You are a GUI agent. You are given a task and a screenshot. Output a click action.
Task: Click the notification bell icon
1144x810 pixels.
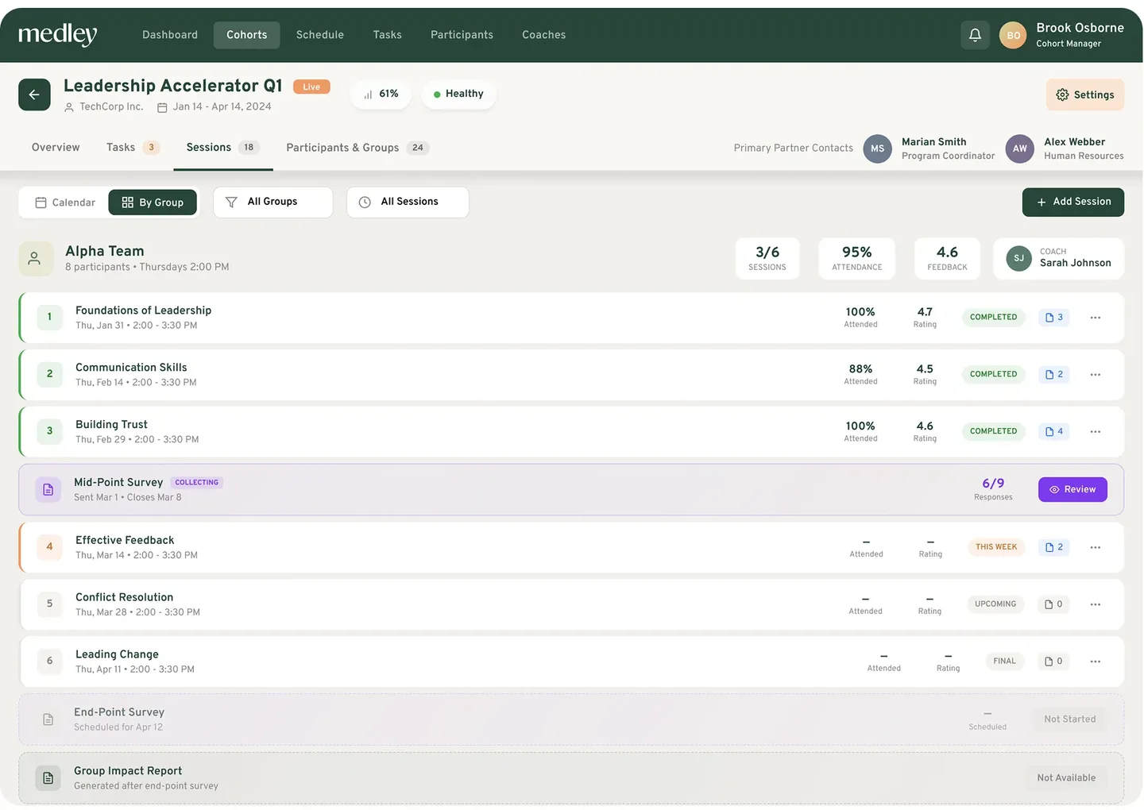(975, 35)
